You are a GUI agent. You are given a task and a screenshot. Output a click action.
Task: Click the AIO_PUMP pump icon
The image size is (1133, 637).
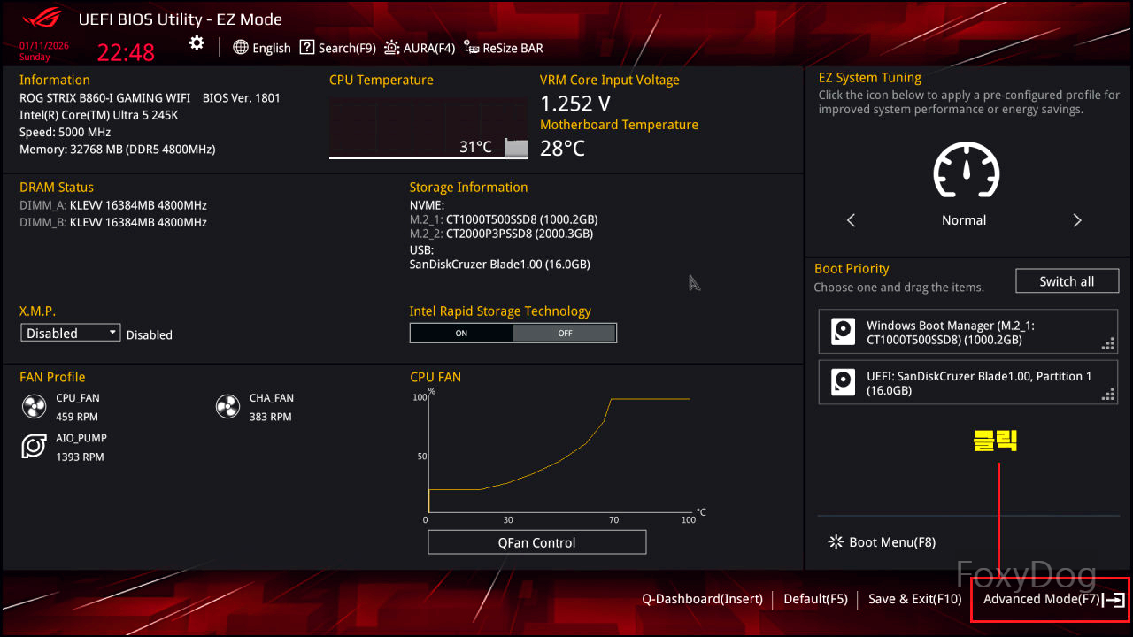(34, 447)
